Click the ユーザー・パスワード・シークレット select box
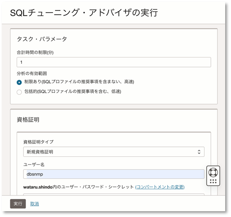This screenshot has width=231, height=217. (114, 195)
